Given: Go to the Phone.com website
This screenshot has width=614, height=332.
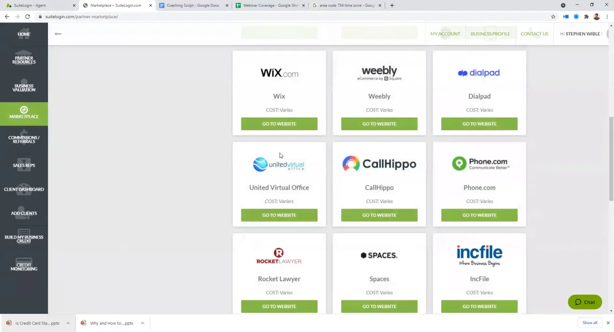Looking at the screenshot, I should [x=479, y=215].
